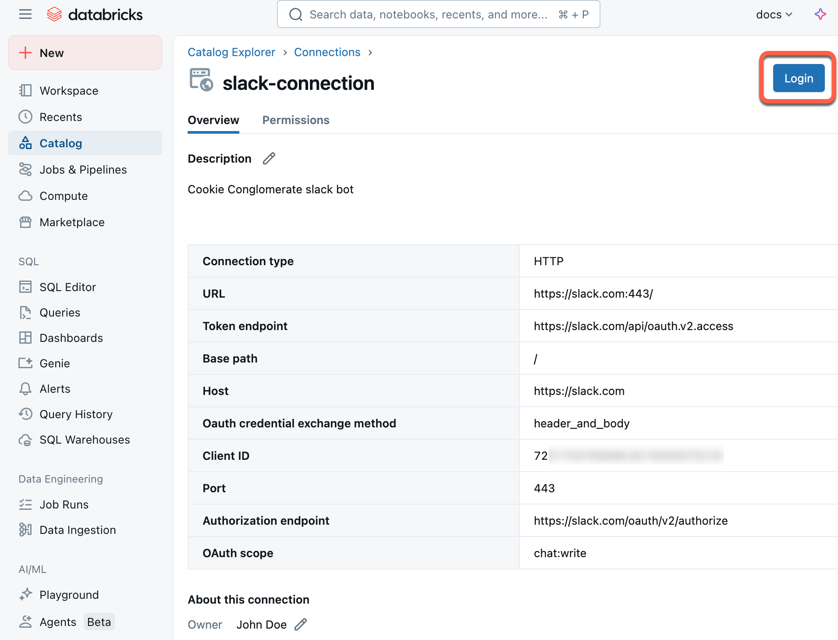Open Query History from the sidebar

pos(75,414)
